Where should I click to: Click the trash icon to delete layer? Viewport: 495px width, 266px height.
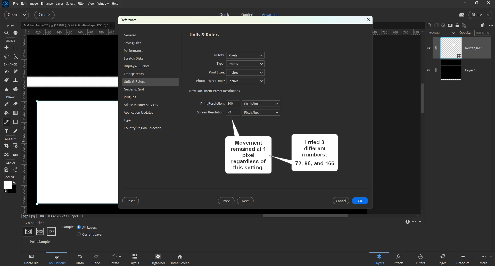click(483, 25)
